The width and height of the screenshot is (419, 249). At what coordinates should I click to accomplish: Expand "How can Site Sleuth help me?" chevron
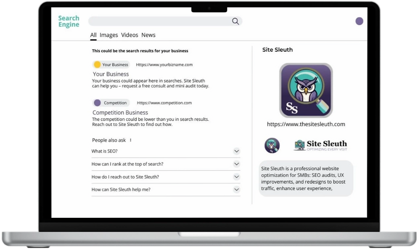pos(236,190)
